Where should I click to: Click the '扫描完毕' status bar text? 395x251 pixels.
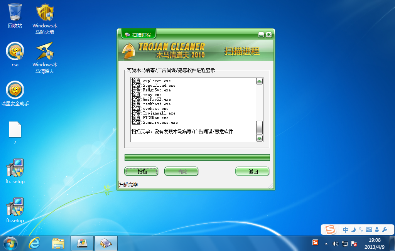click(x=128, y=185)
